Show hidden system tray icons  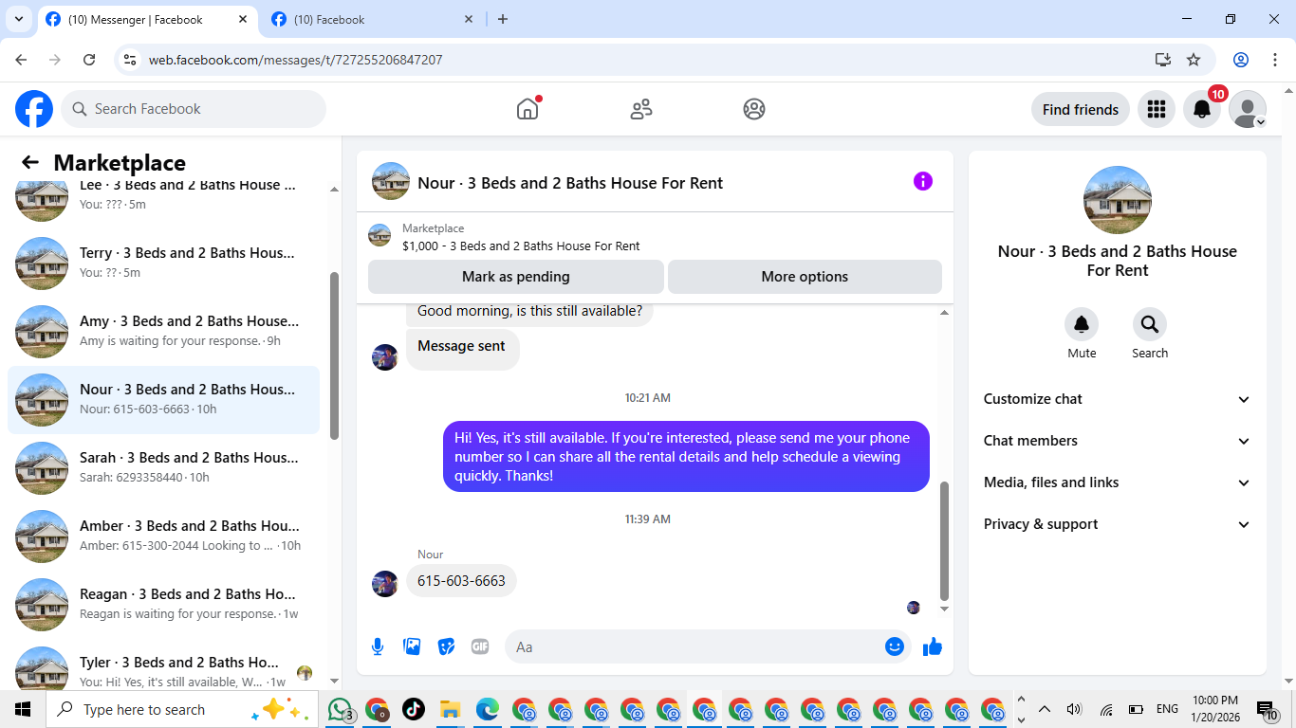pyautogui.click(x=1045, y=709)
